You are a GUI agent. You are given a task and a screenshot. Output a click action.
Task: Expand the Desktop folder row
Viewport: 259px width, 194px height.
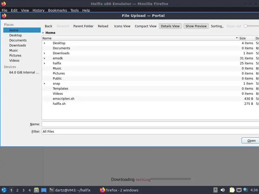45,43
